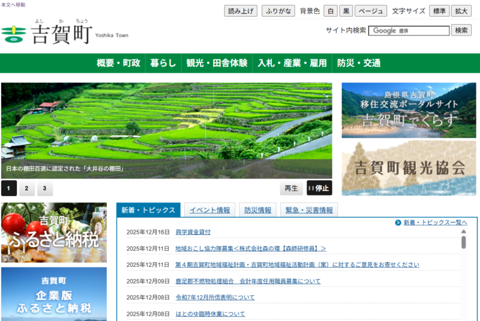Show slide 2 of the slideshow
Screen dimensions: 480x321
pos(26,188)
